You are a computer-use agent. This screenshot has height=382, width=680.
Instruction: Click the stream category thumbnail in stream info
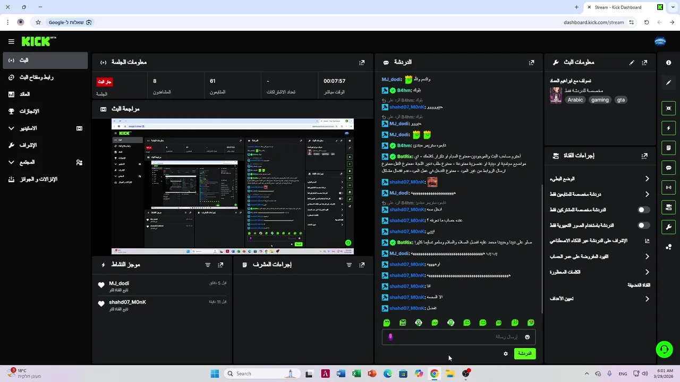[x=556, y=95]
